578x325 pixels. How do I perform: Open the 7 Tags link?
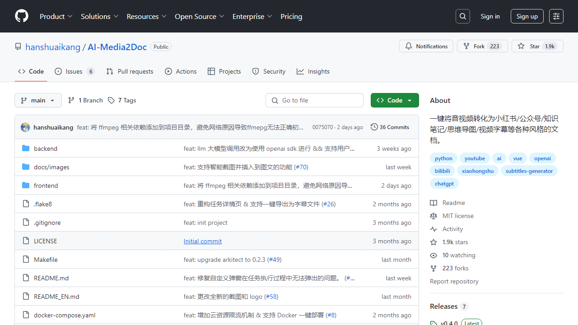[x=122, y=100]
